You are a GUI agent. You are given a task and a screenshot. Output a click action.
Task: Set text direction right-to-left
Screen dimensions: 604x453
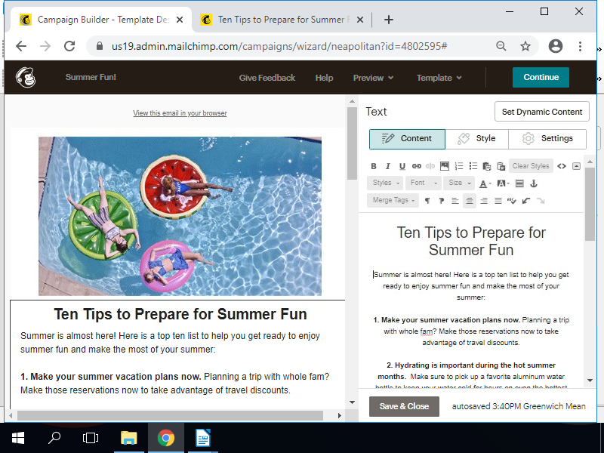click(x=441, y=200)
